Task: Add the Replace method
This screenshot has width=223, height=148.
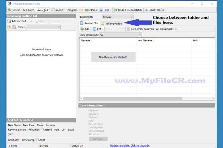Action: point(47,130)
